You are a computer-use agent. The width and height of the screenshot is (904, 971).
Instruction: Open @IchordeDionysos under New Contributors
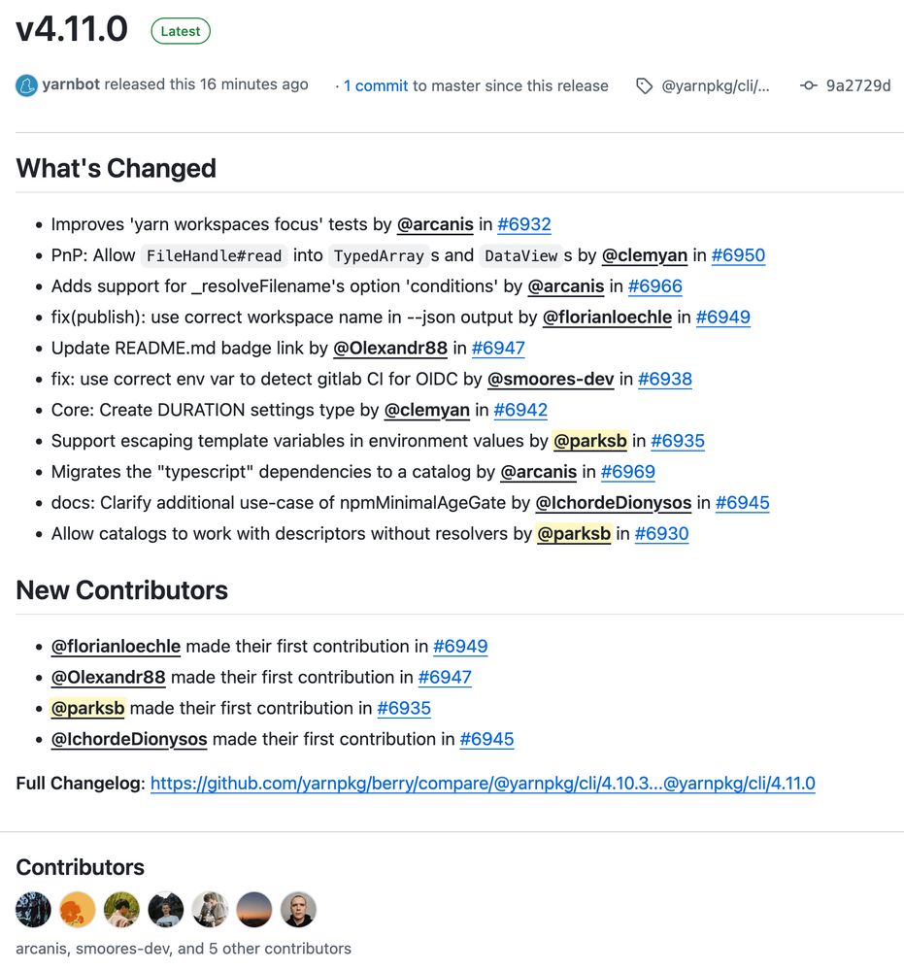coord(129,739)
